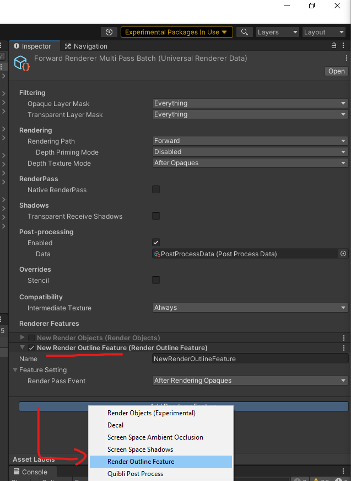Click the Post-processing section heading
The width and height of the screenshot is (351, 481).
(46, 231)
